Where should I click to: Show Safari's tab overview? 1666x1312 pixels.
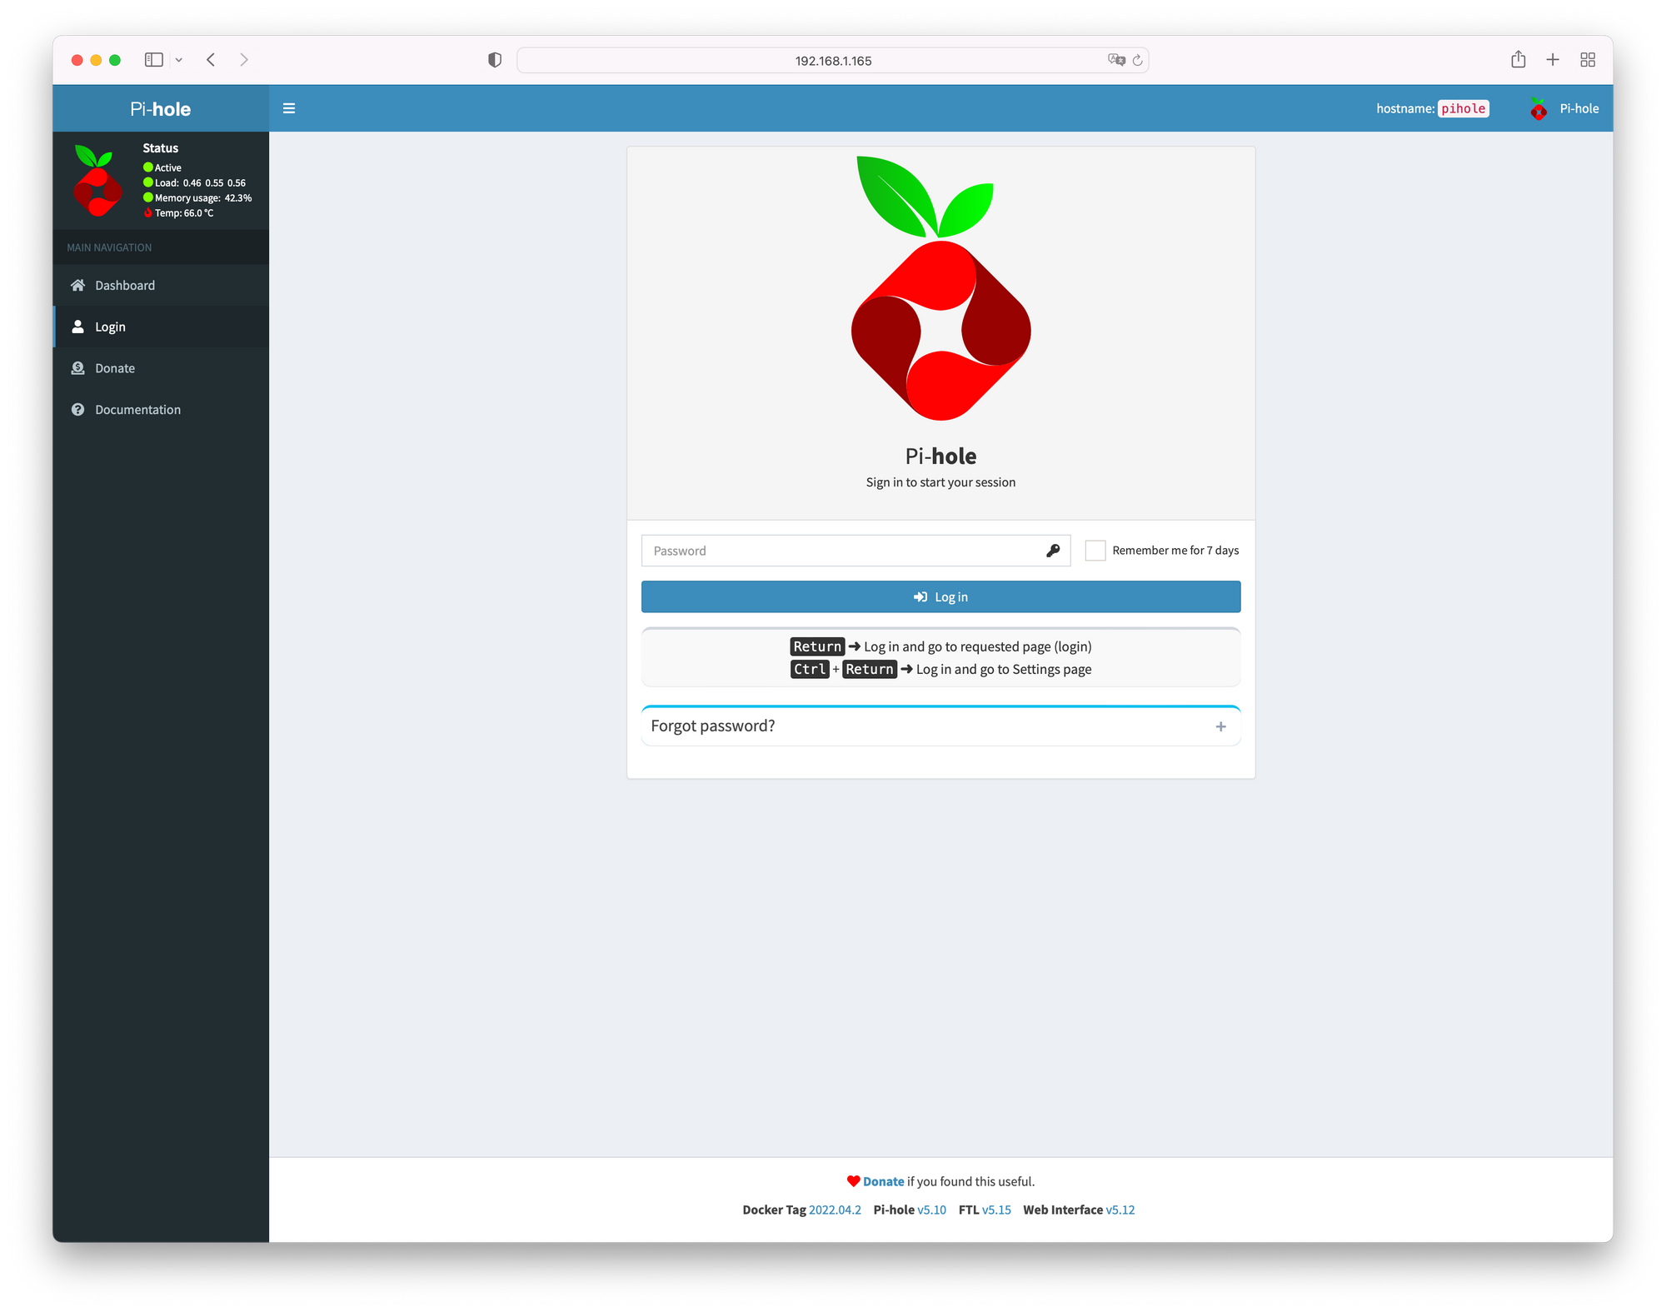click(x=1588, y=60)
